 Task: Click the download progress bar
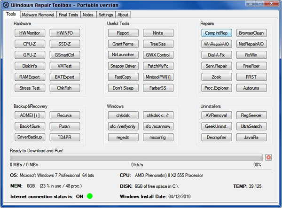click(x=136, y=158)
